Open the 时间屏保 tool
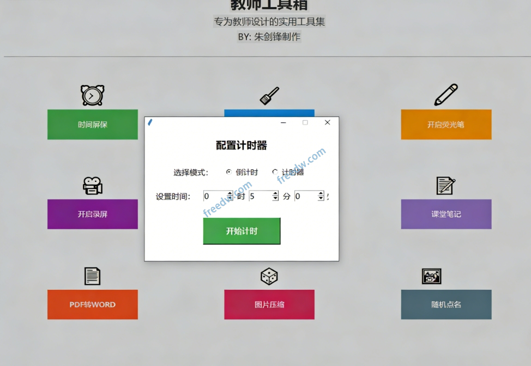 click(x=92, y=124)
